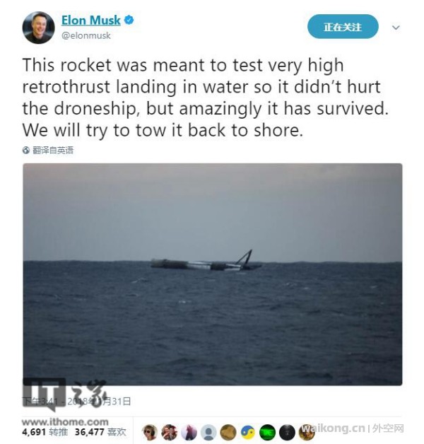
Task: Open the brown blob liker avatar
Action: tap(228, 432)
